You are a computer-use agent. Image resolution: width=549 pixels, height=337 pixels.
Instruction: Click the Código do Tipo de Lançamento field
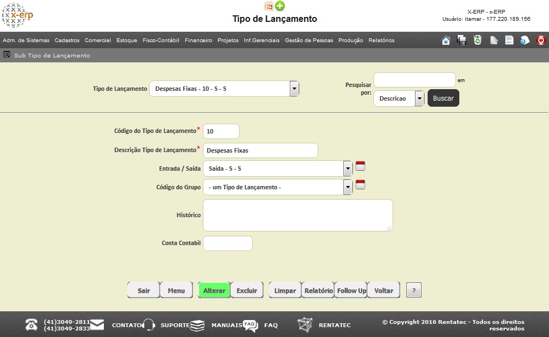tap(221, 131)
